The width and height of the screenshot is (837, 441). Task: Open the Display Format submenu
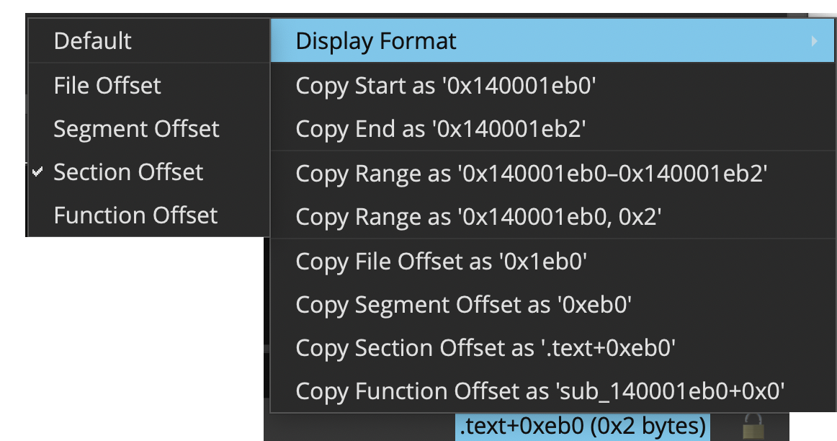click(x=552, y=41)
